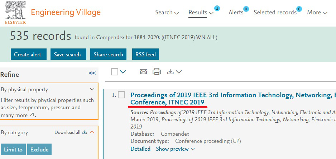This screenshot has height=159, width=336.
Task: Check the box for record 1
Action: pos(121,95)
